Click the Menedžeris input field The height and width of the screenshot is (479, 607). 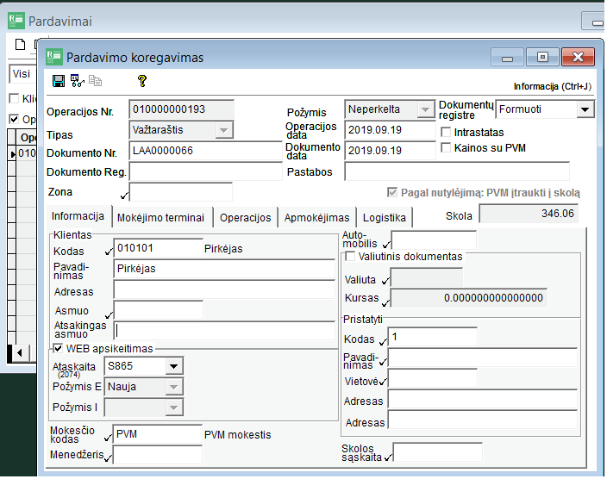(x=157, y=455)
